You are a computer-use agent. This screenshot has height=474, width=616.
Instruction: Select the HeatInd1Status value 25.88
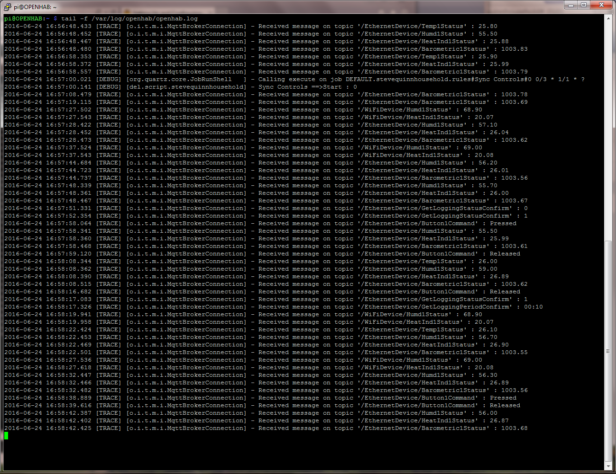[x=499, y=41]
